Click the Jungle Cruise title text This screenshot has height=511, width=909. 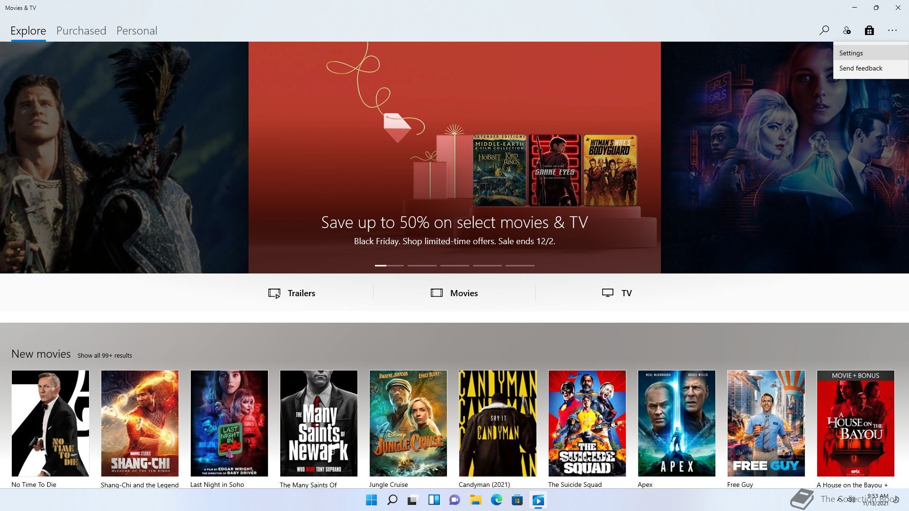[x=388, y=485]
